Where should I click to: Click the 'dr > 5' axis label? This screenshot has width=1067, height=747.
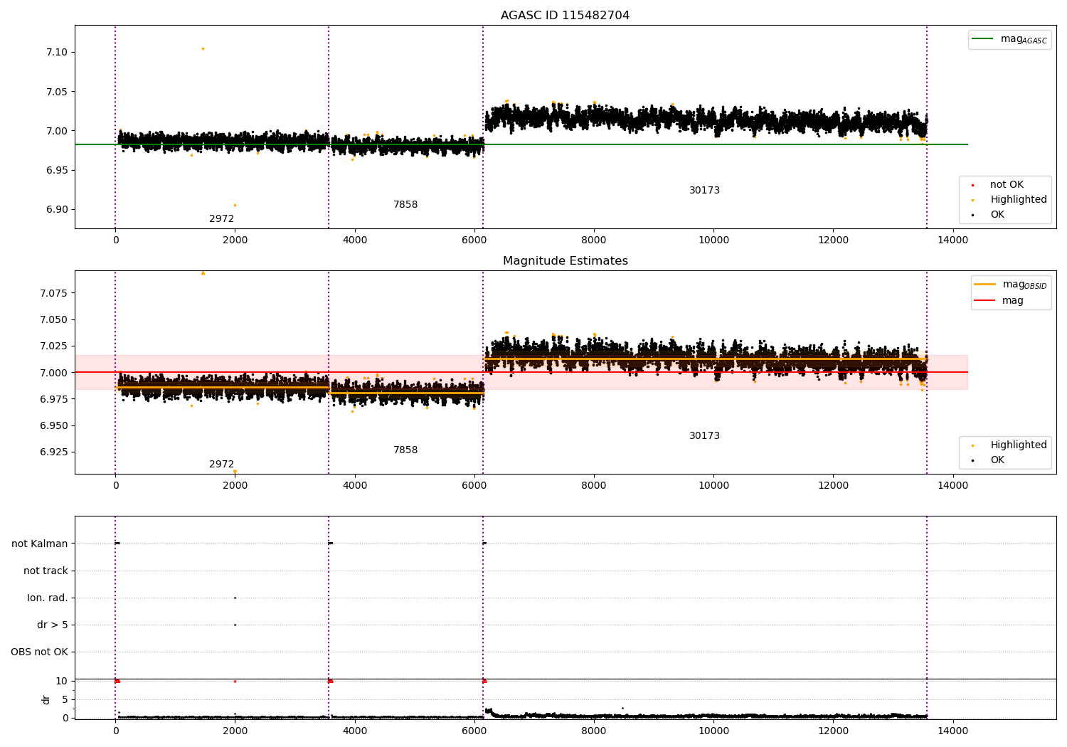(53, 625)
